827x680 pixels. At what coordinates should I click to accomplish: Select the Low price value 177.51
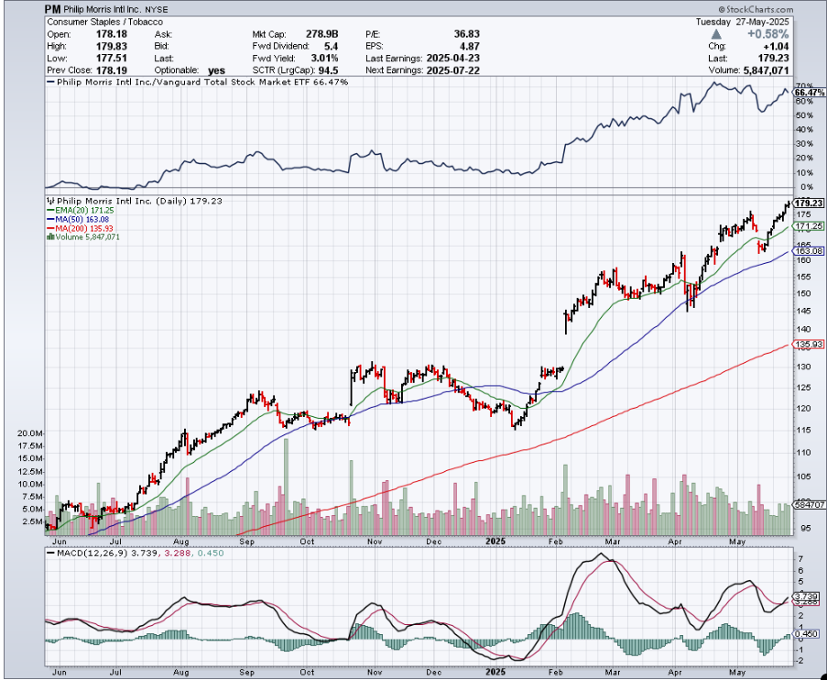click(x=112, y=58)
